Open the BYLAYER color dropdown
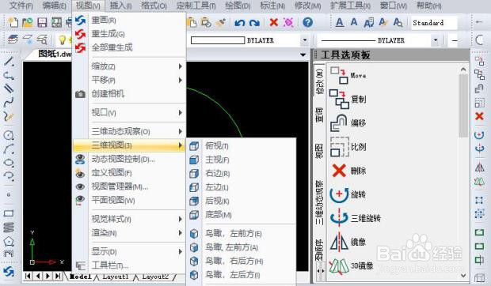Viewport: 491px width, 286px height. [305, 40]
